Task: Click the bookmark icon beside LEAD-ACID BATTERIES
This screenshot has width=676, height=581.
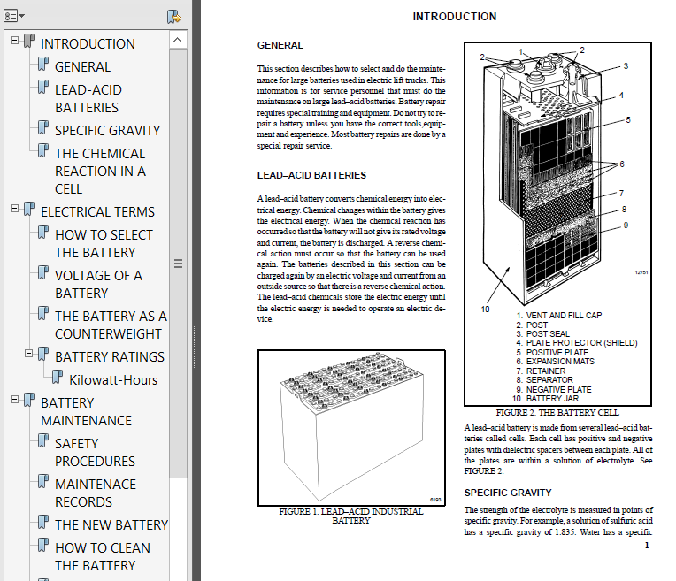Action: pos(43,87)
